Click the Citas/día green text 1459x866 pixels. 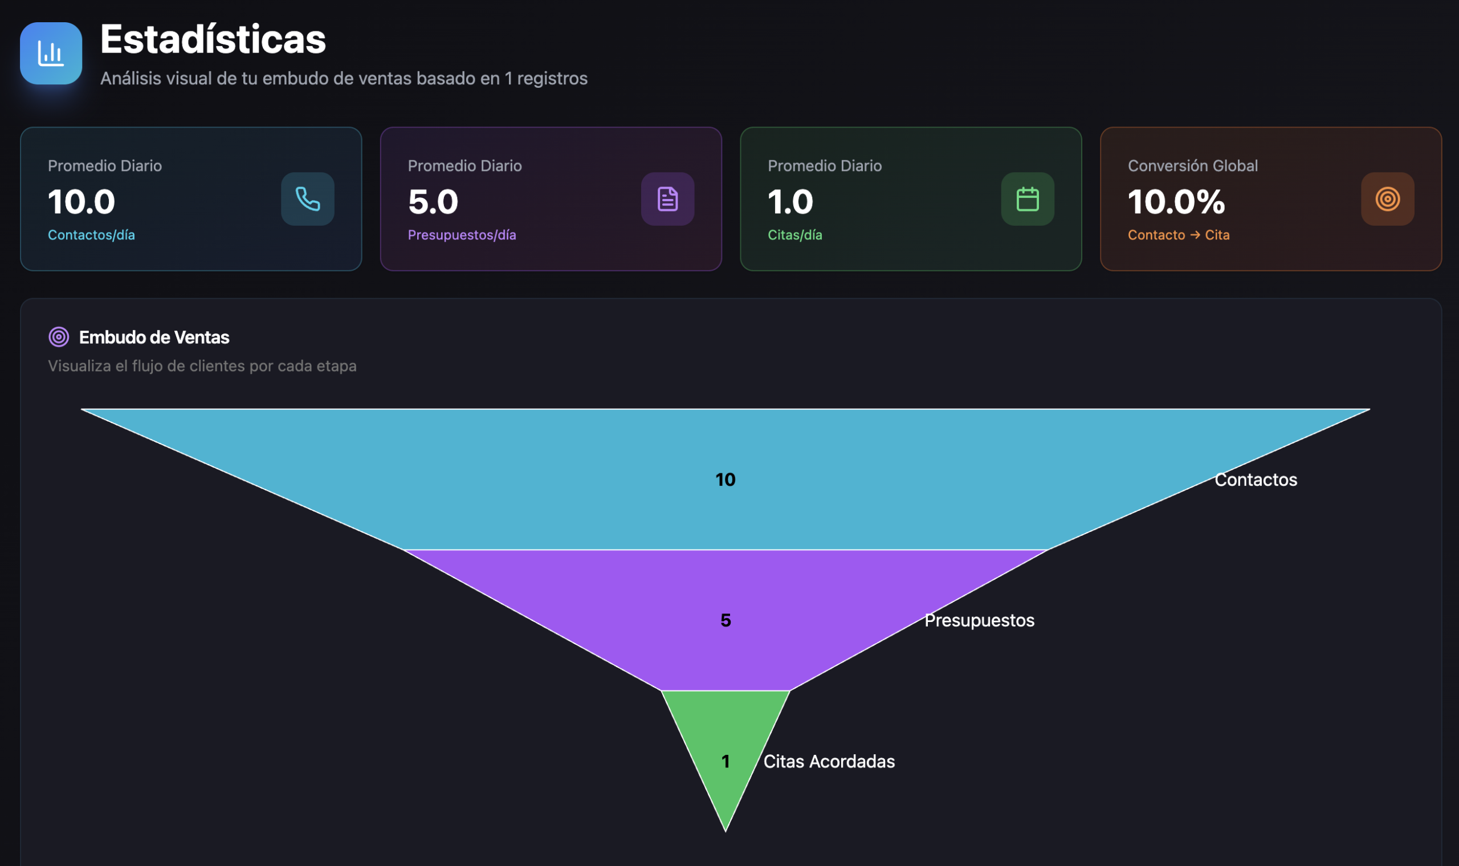click(794, 234)
